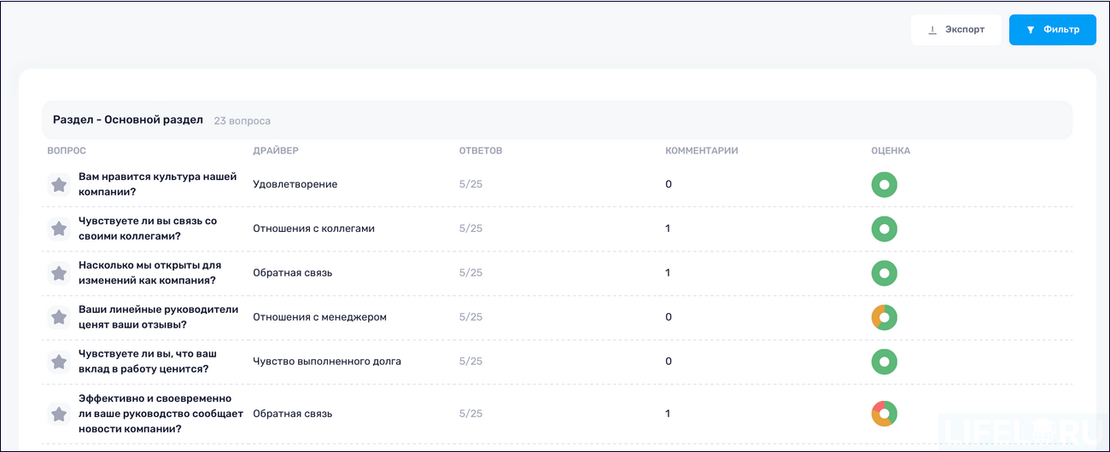Open the Фильтр button
The image size is (1110, 452).
point(1052,30)
